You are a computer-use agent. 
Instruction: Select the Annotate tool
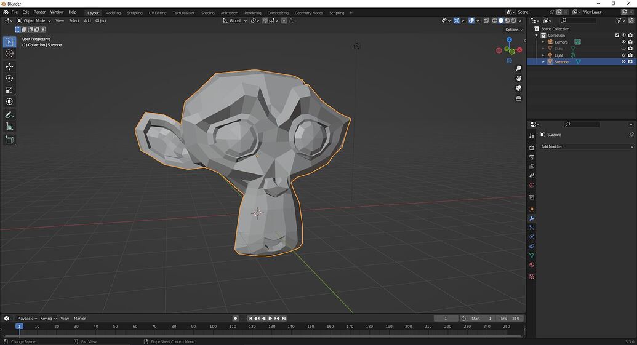tap(9, 115)
